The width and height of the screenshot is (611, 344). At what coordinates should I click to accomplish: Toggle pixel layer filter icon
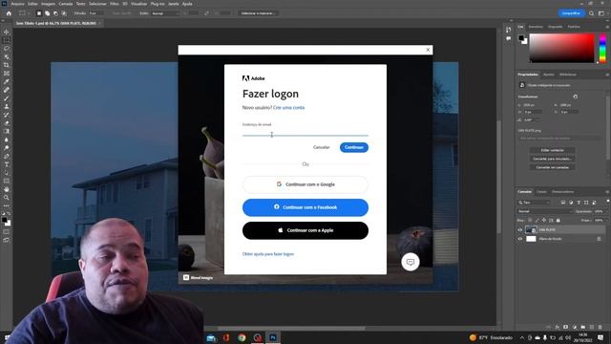point(563,203)
